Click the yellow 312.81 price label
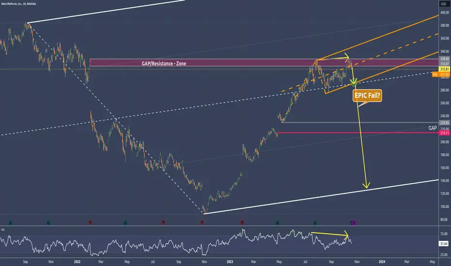The width and height of the screenshot is (451, 266). click(x=444, y=69)
